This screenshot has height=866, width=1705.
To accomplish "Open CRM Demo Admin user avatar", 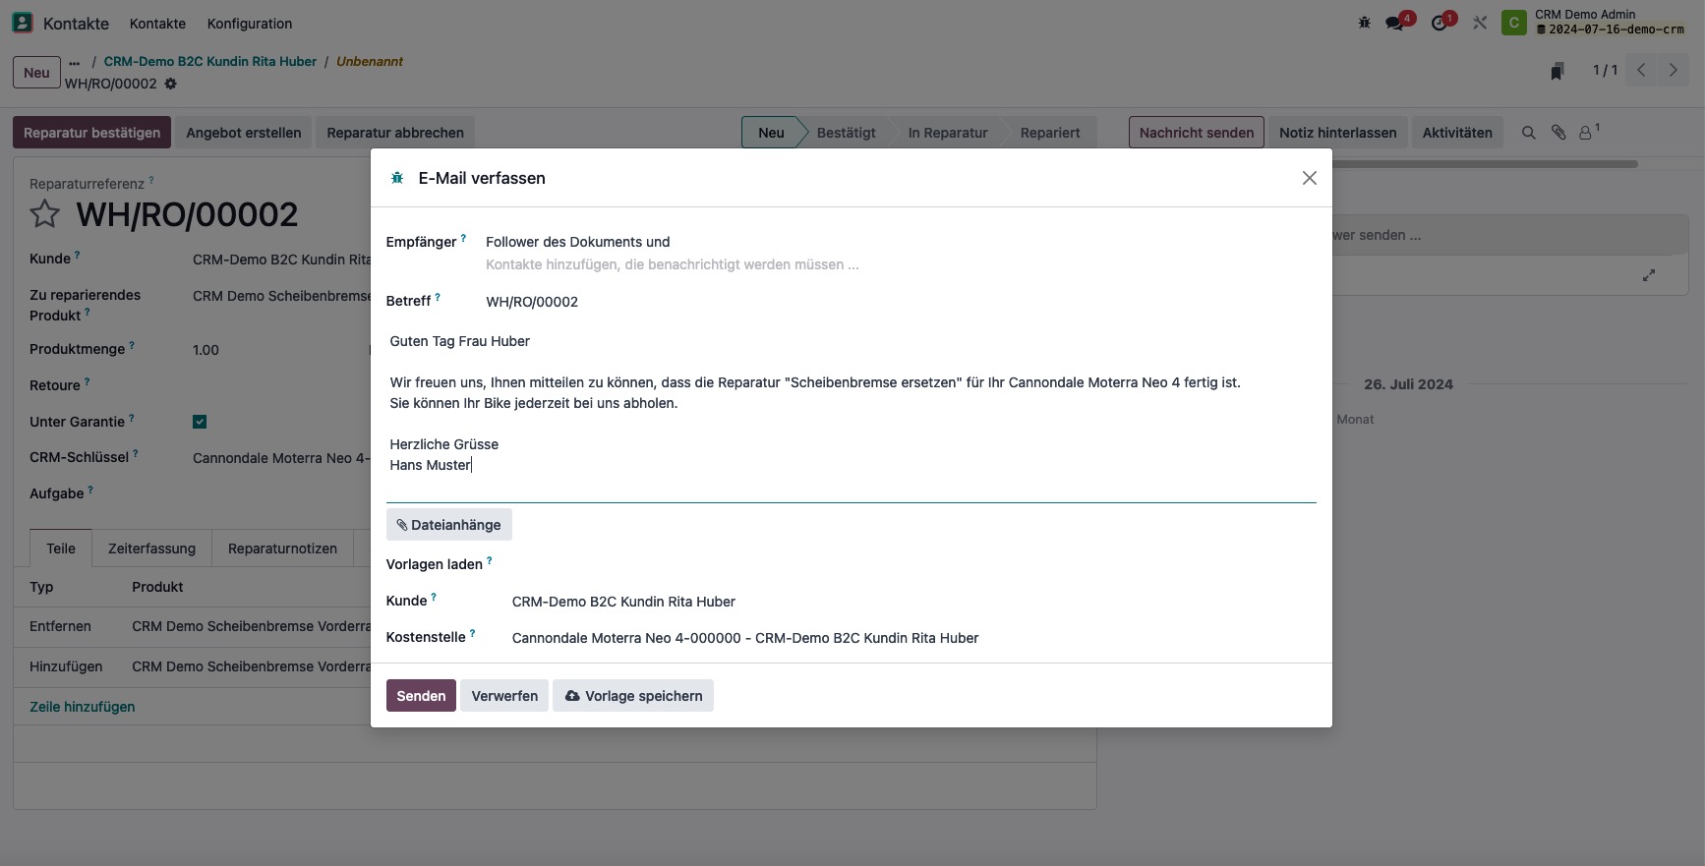I will click(1513, 23).
